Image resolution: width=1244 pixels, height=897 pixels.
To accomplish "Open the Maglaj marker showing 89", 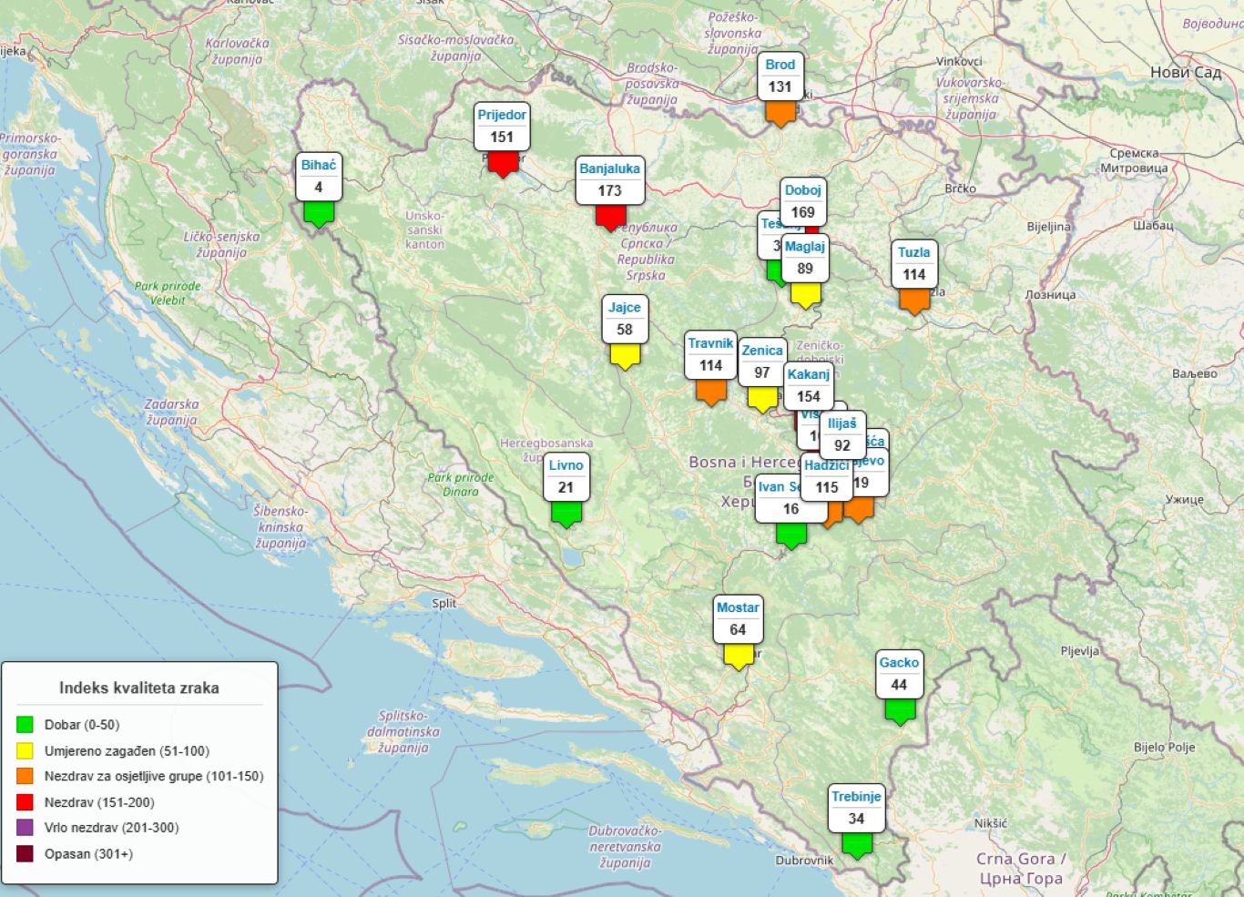I will tap(805, 259).
